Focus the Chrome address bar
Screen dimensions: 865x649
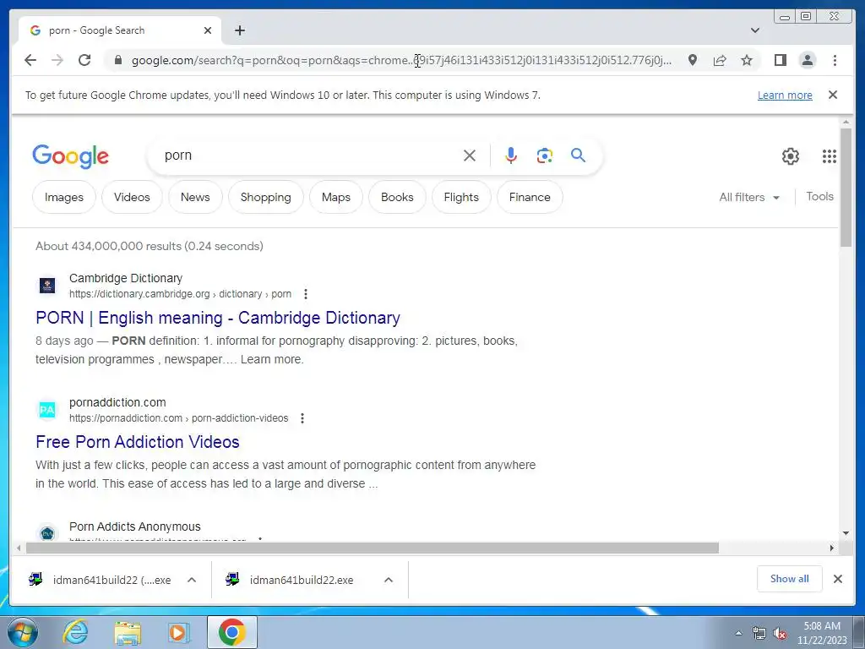click(401, 60)
